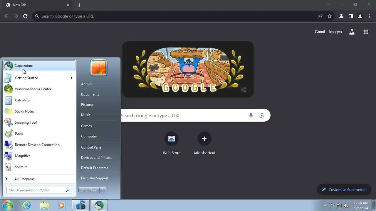Viewport: 376px width, 211px height.
Task: Toggle the browser side panel
Action: click(x=351, y=16)
